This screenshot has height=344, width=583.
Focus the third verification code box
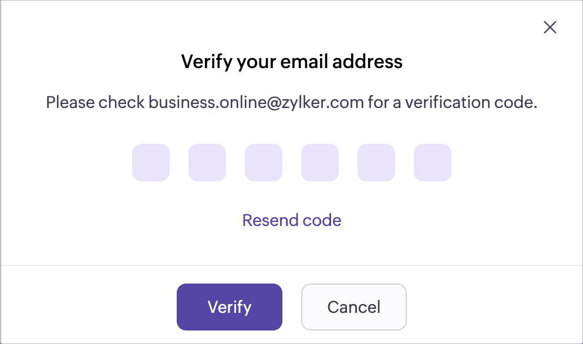(x=264, y=163)
